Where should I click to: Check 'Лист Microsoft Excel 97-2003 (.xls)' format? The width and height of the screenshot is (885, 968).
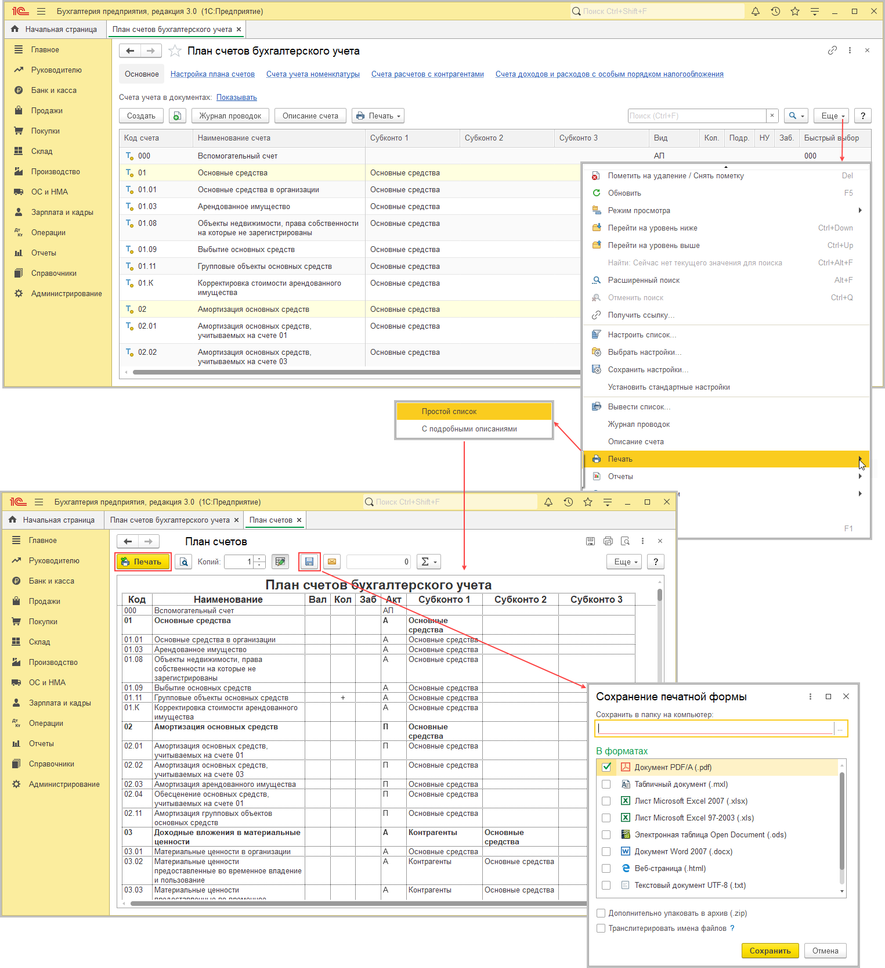pyautogui.click(x=606, y=818)
